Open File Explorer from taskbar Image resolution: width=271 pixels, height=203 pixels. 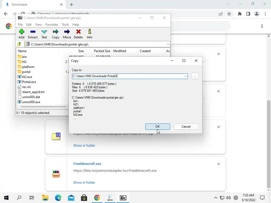[45, 198]
